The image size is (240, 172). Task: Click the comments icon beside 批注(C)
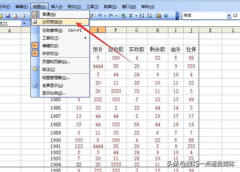[x=35, y=69]
